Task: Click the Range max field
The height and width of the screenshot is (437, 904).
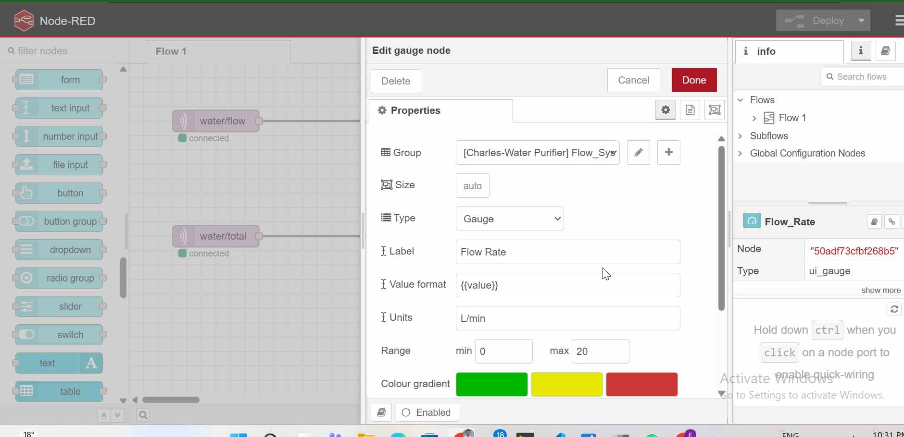Action: pos(601,352)
